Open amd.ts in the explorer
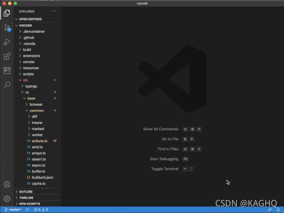The width and height of the screenshot is (284, 213). [x=37, y=147]
